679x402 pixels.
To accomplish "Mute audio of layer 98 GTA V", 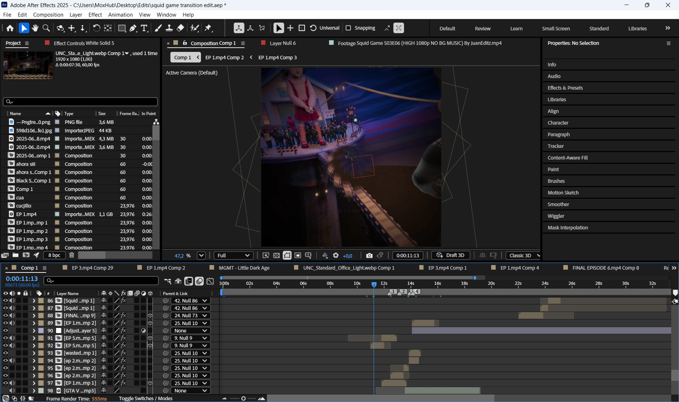I will coord(12,391).
